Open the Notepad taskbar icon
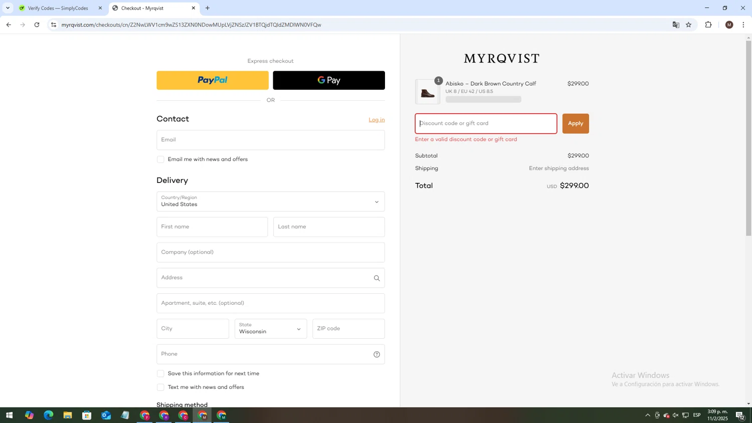 point(125,415)
